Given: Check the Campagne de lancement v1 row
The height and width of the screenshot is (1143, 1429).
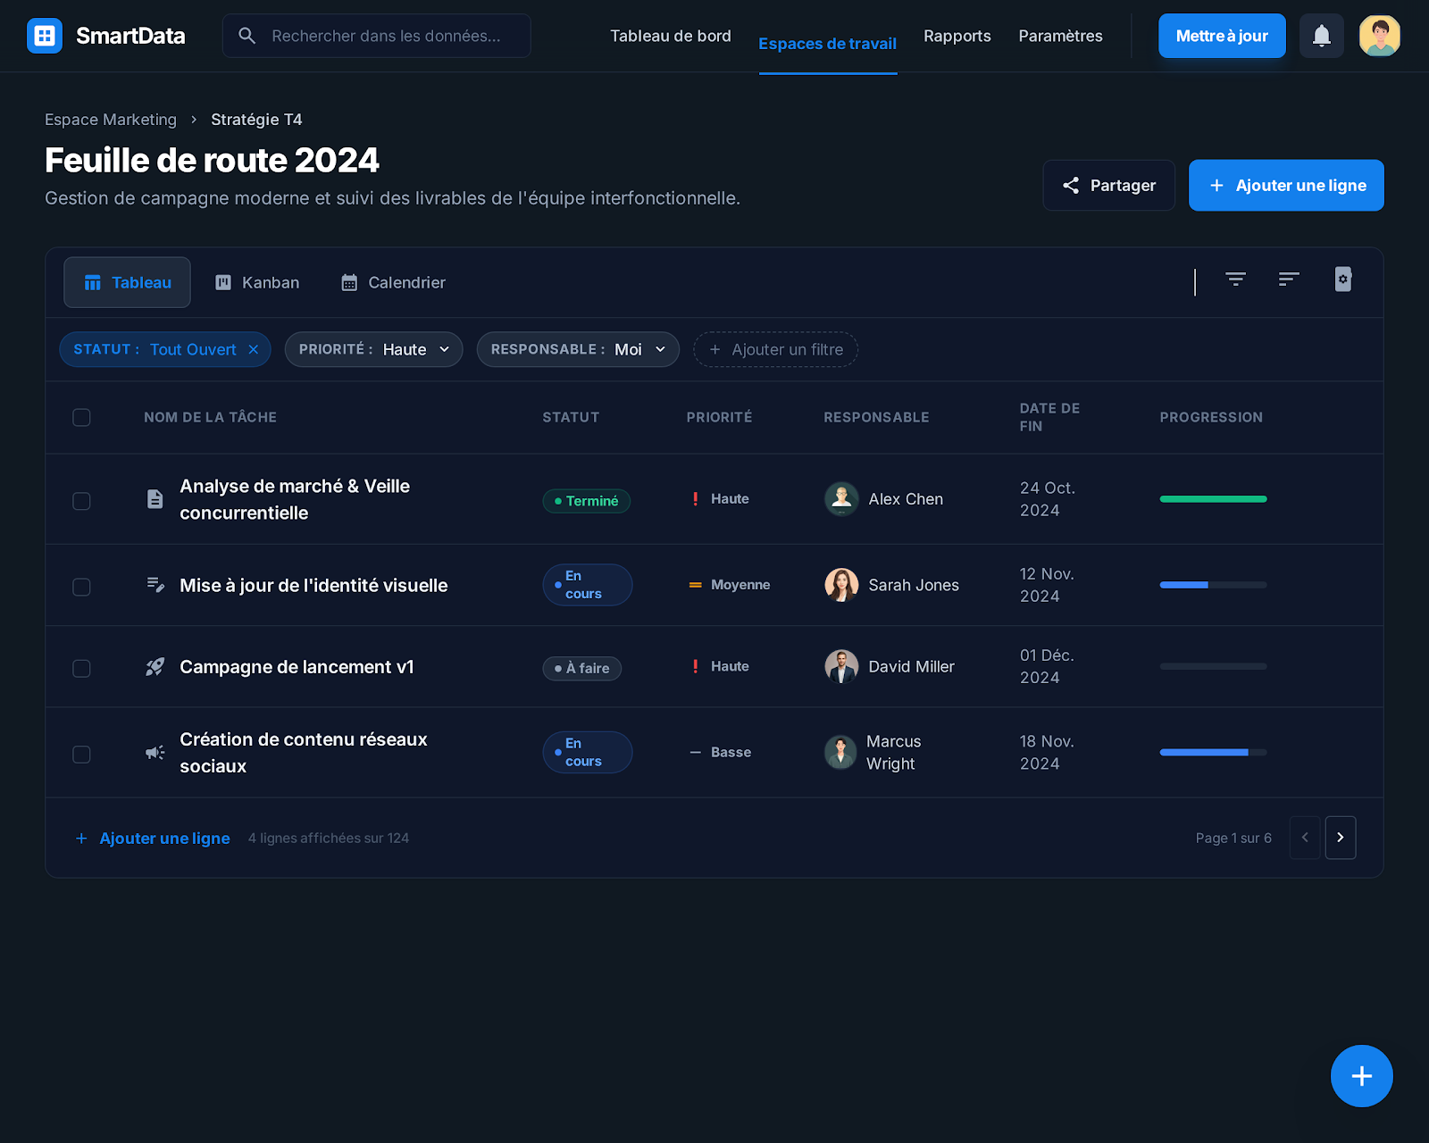Looking at the screenshot, I should click(x=81, y=669).
